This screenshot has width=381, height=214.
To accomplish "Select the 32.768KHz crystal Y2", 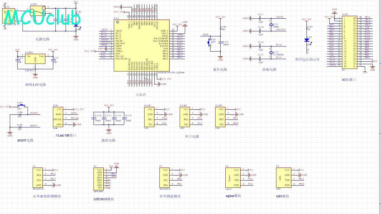I will coord(271,53).
